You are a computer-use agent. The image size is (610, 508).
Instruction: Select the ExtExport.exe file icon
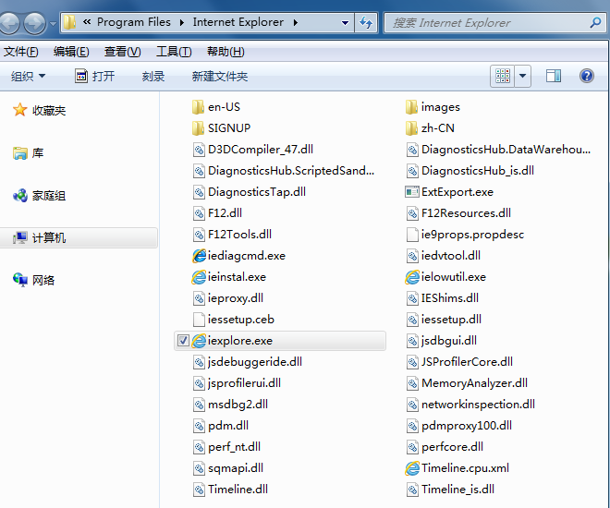pyautogui.click(x=412, y=192)
